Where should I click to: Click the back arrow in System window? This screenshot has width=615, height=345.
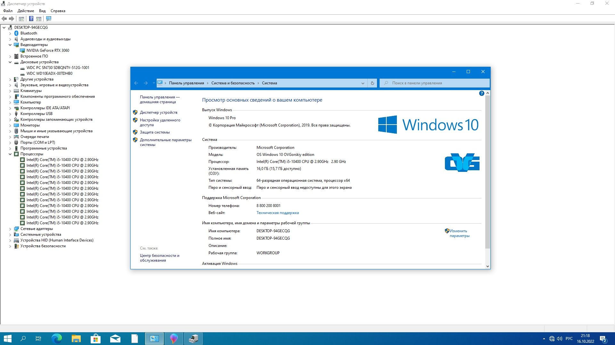(136, 83)
